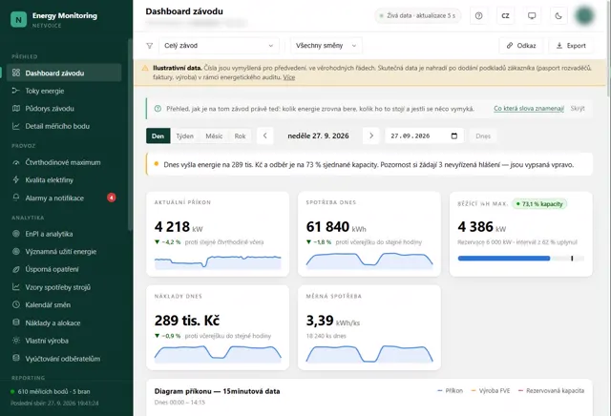Screen dimensions: 611x416
Task: Click the Úsporná opatření leaf icon
Action: point(16,269)
